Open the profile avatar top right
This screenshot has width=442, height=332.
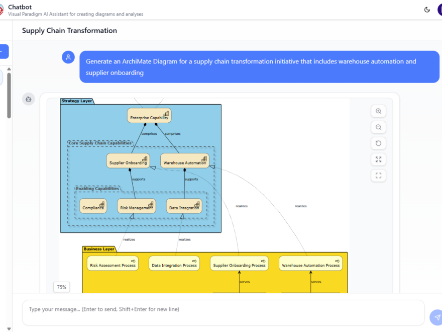click(x=440, y=9)
